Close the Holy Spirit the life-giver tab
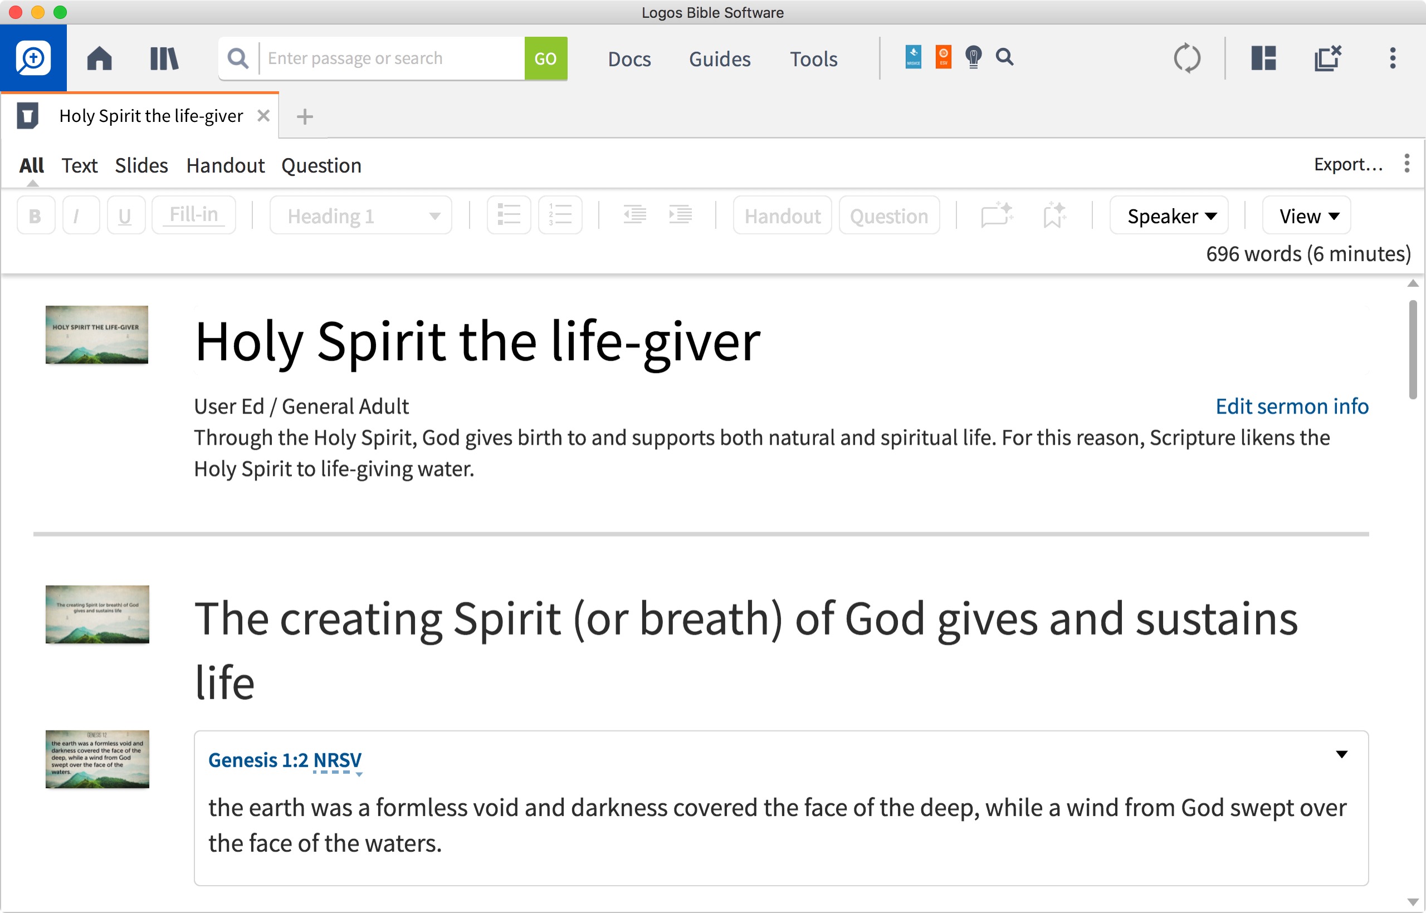The image size is (1426, 913). point(263,116)
